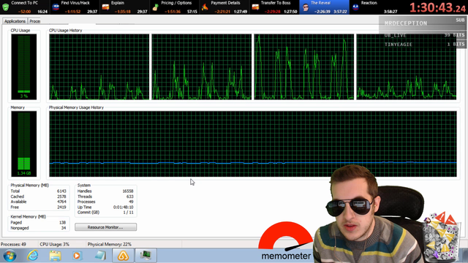
Task: Click the Paged kernel memory value 138
Action: tap(62, 222)
